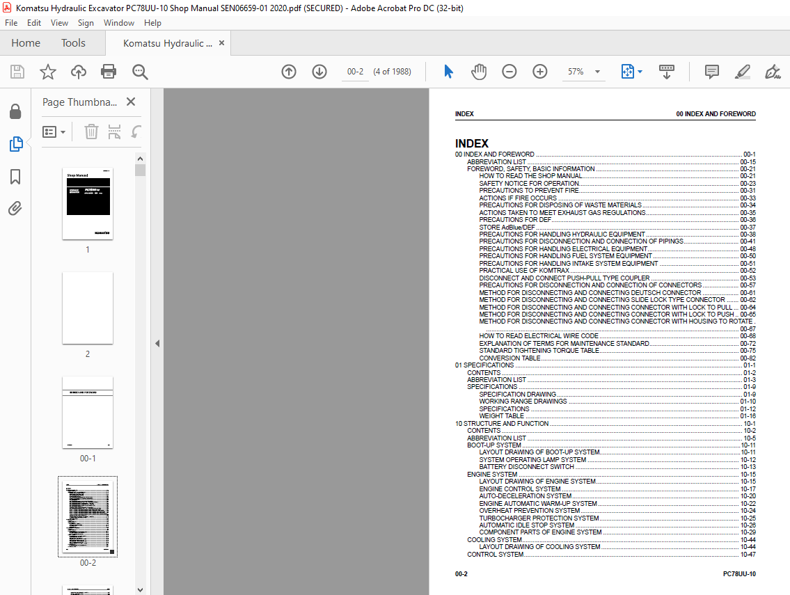Delete selected page trash icon
The image size is (790, 595).
coord(91,132)
